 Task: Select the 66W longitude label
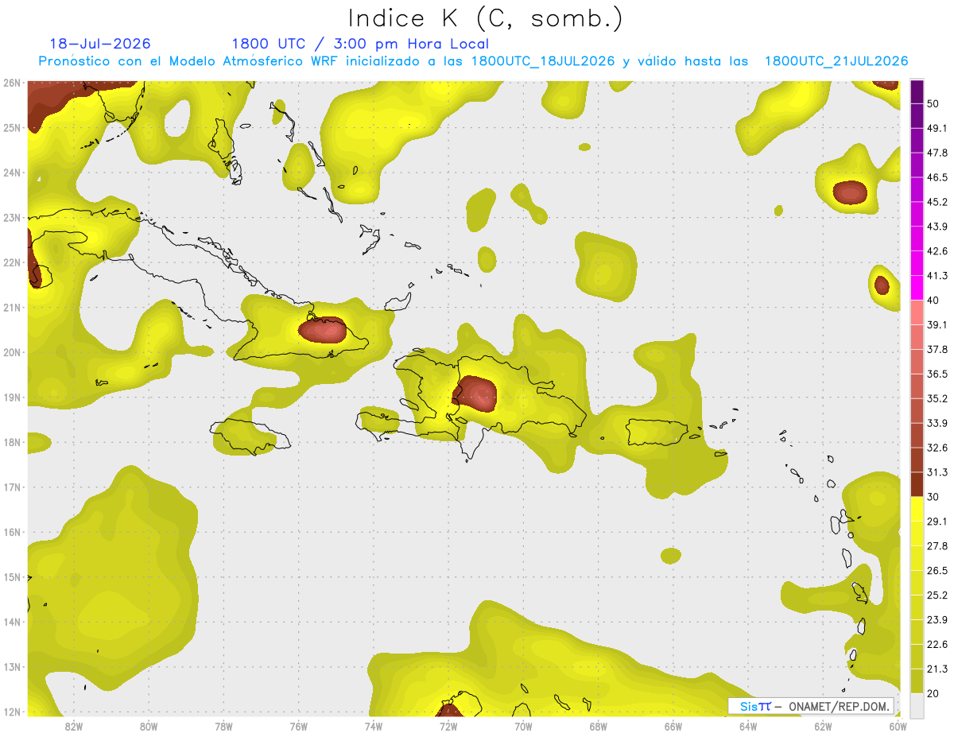673,726
